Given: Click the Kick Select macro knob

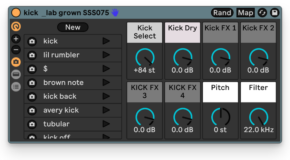Looking at the screenshot, I should coord(145,57).
